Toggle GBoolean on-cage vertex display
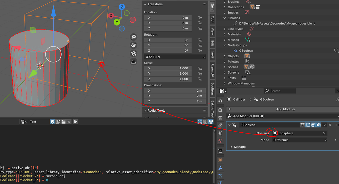The height and width of the screenshot is (184, 339). pos(302,125)
